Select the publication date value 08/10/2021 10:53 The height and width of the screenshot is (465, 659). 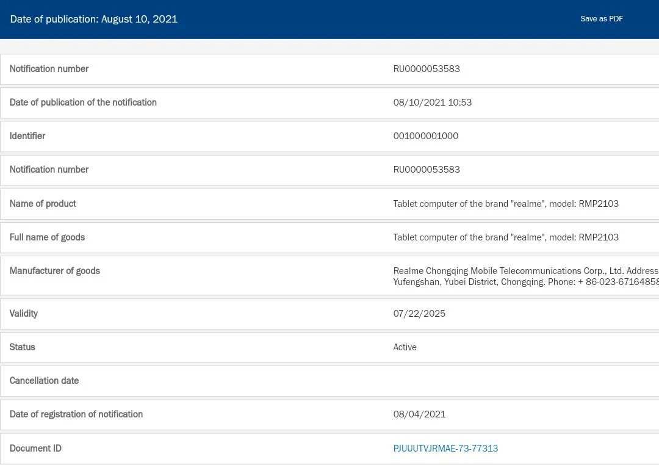pyautogui.click(x=433, y=103)
